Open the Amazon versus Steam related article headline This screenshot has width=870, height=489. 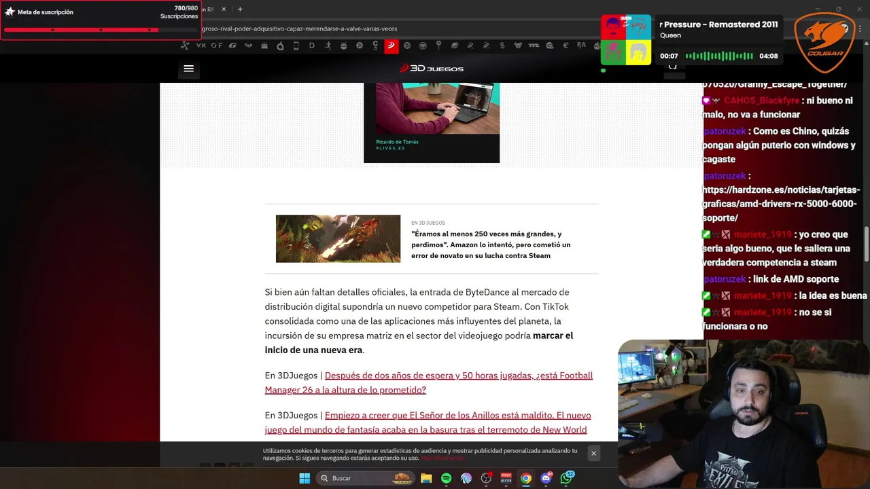[491, 244]
